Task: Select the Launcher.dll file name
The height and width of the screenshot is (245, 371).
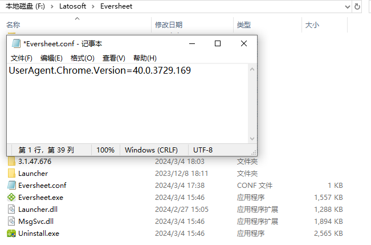Action: coord(38,210)
